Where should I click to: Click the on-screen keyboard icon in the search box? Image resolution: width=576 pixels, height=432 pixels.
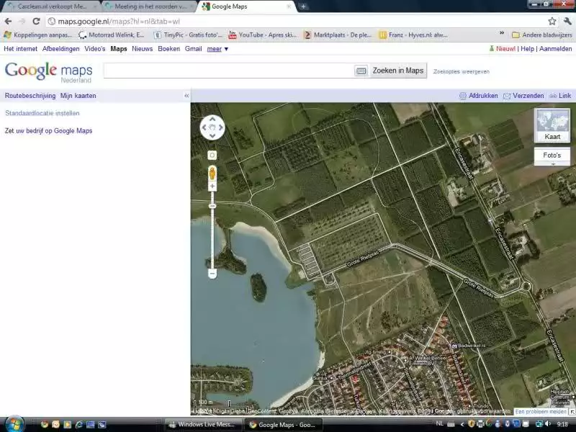361,71
